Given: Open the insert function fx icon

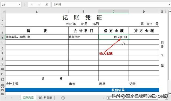Looking at the screenshot, I should coord(47,5).
